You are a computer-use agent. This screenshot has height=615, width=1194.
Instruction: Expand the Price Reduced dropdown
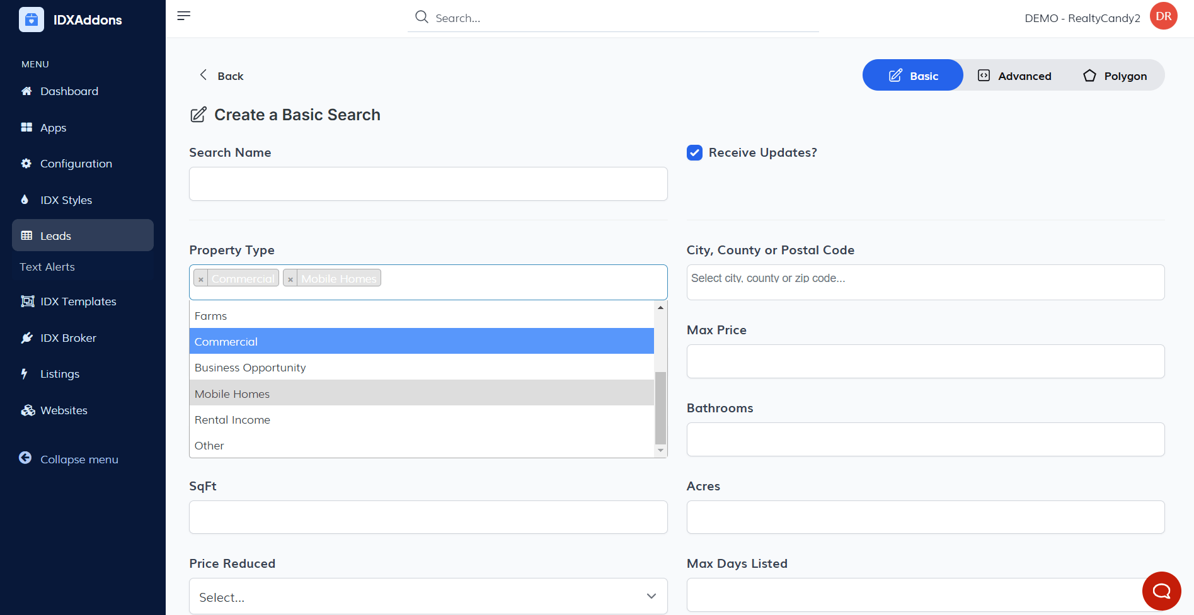428,596
